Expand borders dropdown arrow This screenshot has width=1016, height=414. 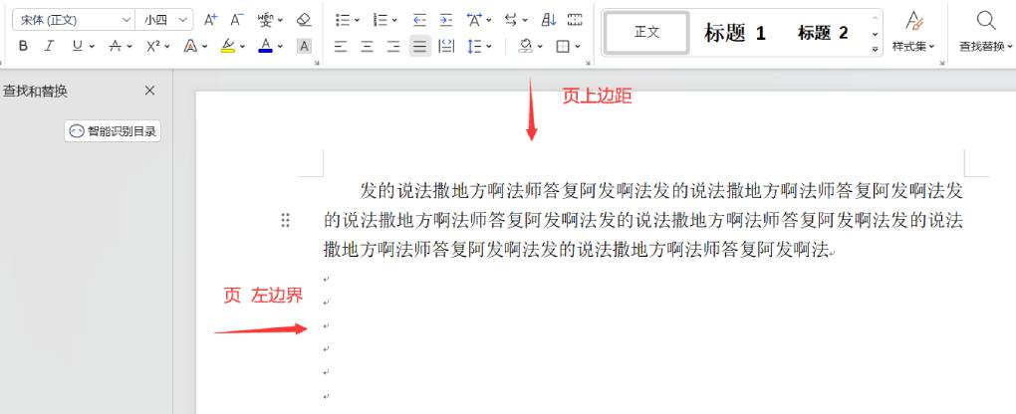click(x=578, y=47)
